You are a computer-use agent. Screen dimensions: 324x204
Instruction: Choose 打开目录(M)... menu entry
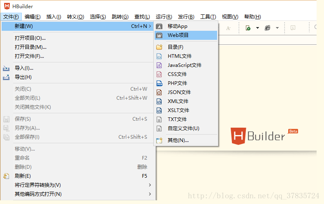click(x=77, y=47)
